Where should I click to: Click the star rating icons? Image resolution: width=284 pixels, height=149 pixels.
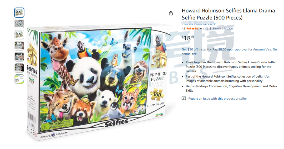193,29
